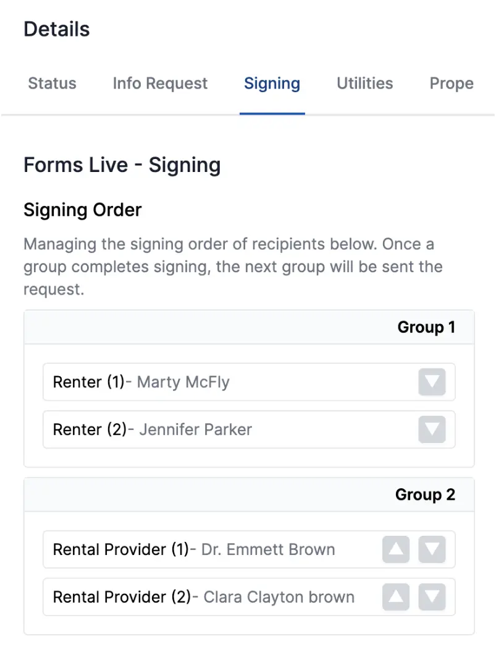Click the Forms Live - Signing heading
Viewport: 496px width, 662px height.
(x=122, y=165)
